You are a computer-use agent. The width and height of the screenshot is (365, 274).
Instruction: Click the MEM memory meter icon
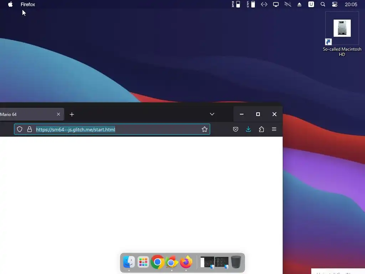click(236, 4)
